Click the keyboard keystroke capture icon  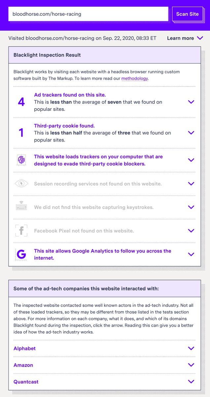[x=21, y=207]
